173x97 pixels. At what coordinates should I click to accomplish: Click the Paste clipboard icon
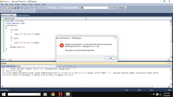[x=28, y=8]
